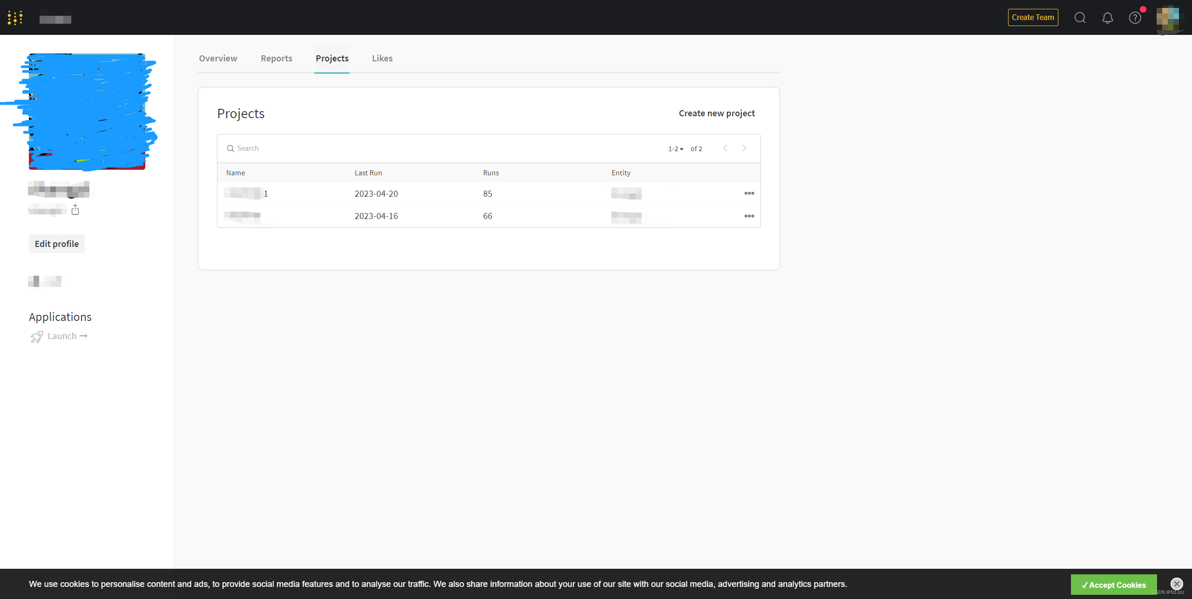The width and height of the screenshot is (1192, 599).
Task: Click the Launch application link
Action: click(62, 336)
